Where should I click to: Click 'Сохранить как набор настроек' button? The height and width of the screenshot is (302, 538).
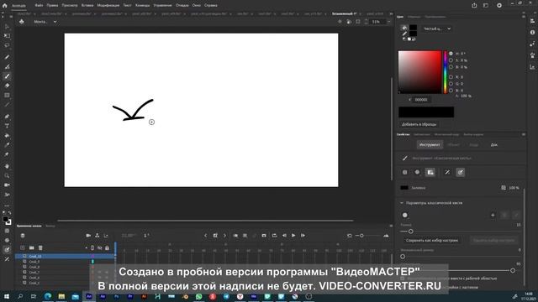click(432, 241)
